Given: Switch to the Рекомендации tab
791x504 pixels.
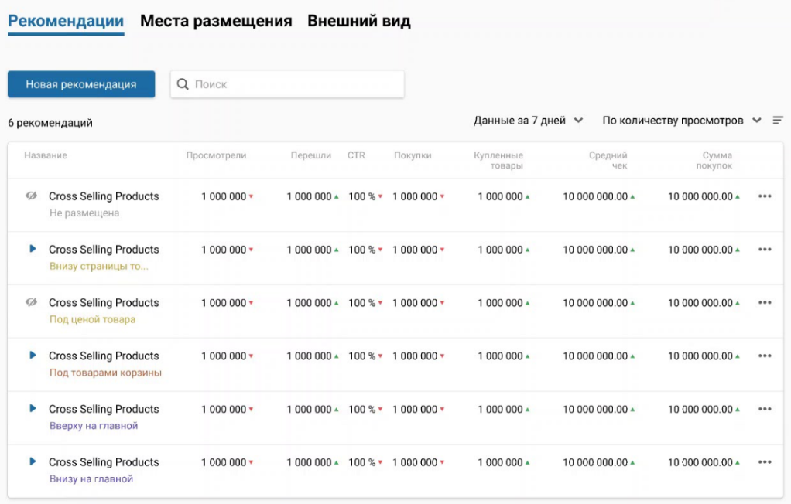Looking at the screenshot, I should point(66,21).
